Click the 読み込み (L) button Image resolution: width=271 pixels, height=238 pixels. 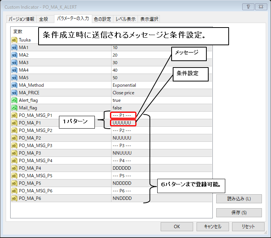tap(239, 199)
